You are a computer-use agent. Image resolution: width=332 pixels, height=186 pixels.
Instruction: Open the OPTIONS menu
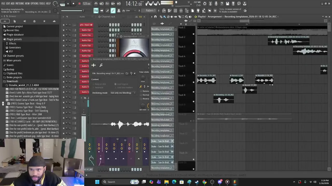(34, 4)
